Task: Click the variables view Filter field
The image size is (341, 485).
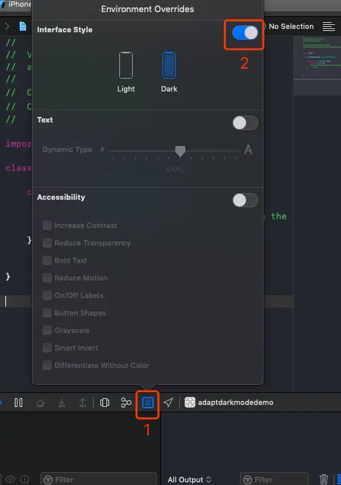Action: [x=98, y=480]
